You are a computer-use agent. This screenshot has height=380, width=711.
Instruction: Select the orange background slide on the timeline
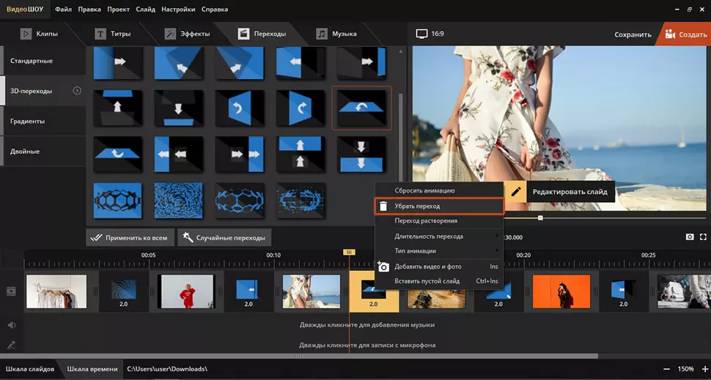point(561,291)
